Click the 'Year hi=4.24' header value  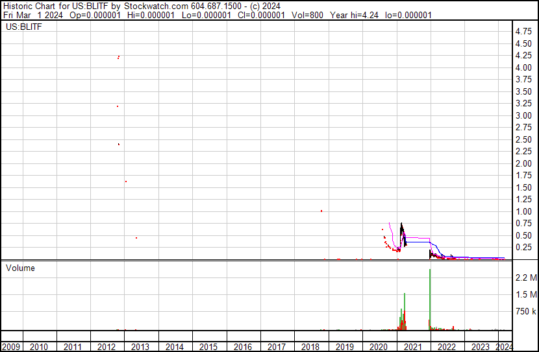354,15
